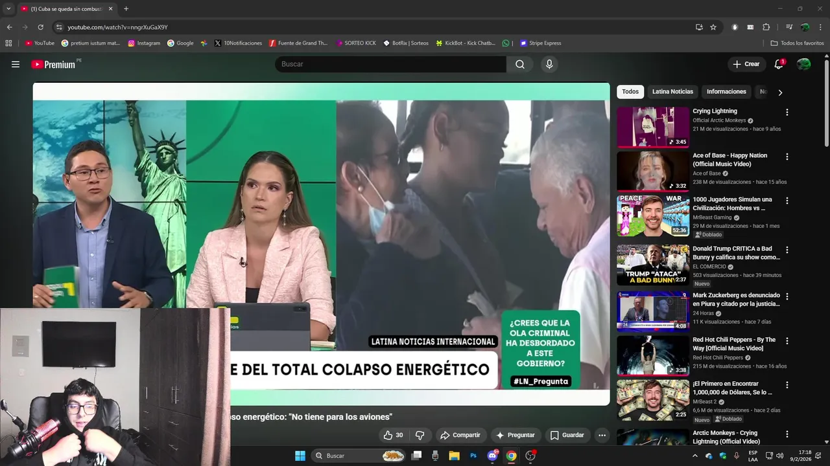
Task: Open Trump ataca a Bad Bunny thumbnail
Action: [652, 265]
